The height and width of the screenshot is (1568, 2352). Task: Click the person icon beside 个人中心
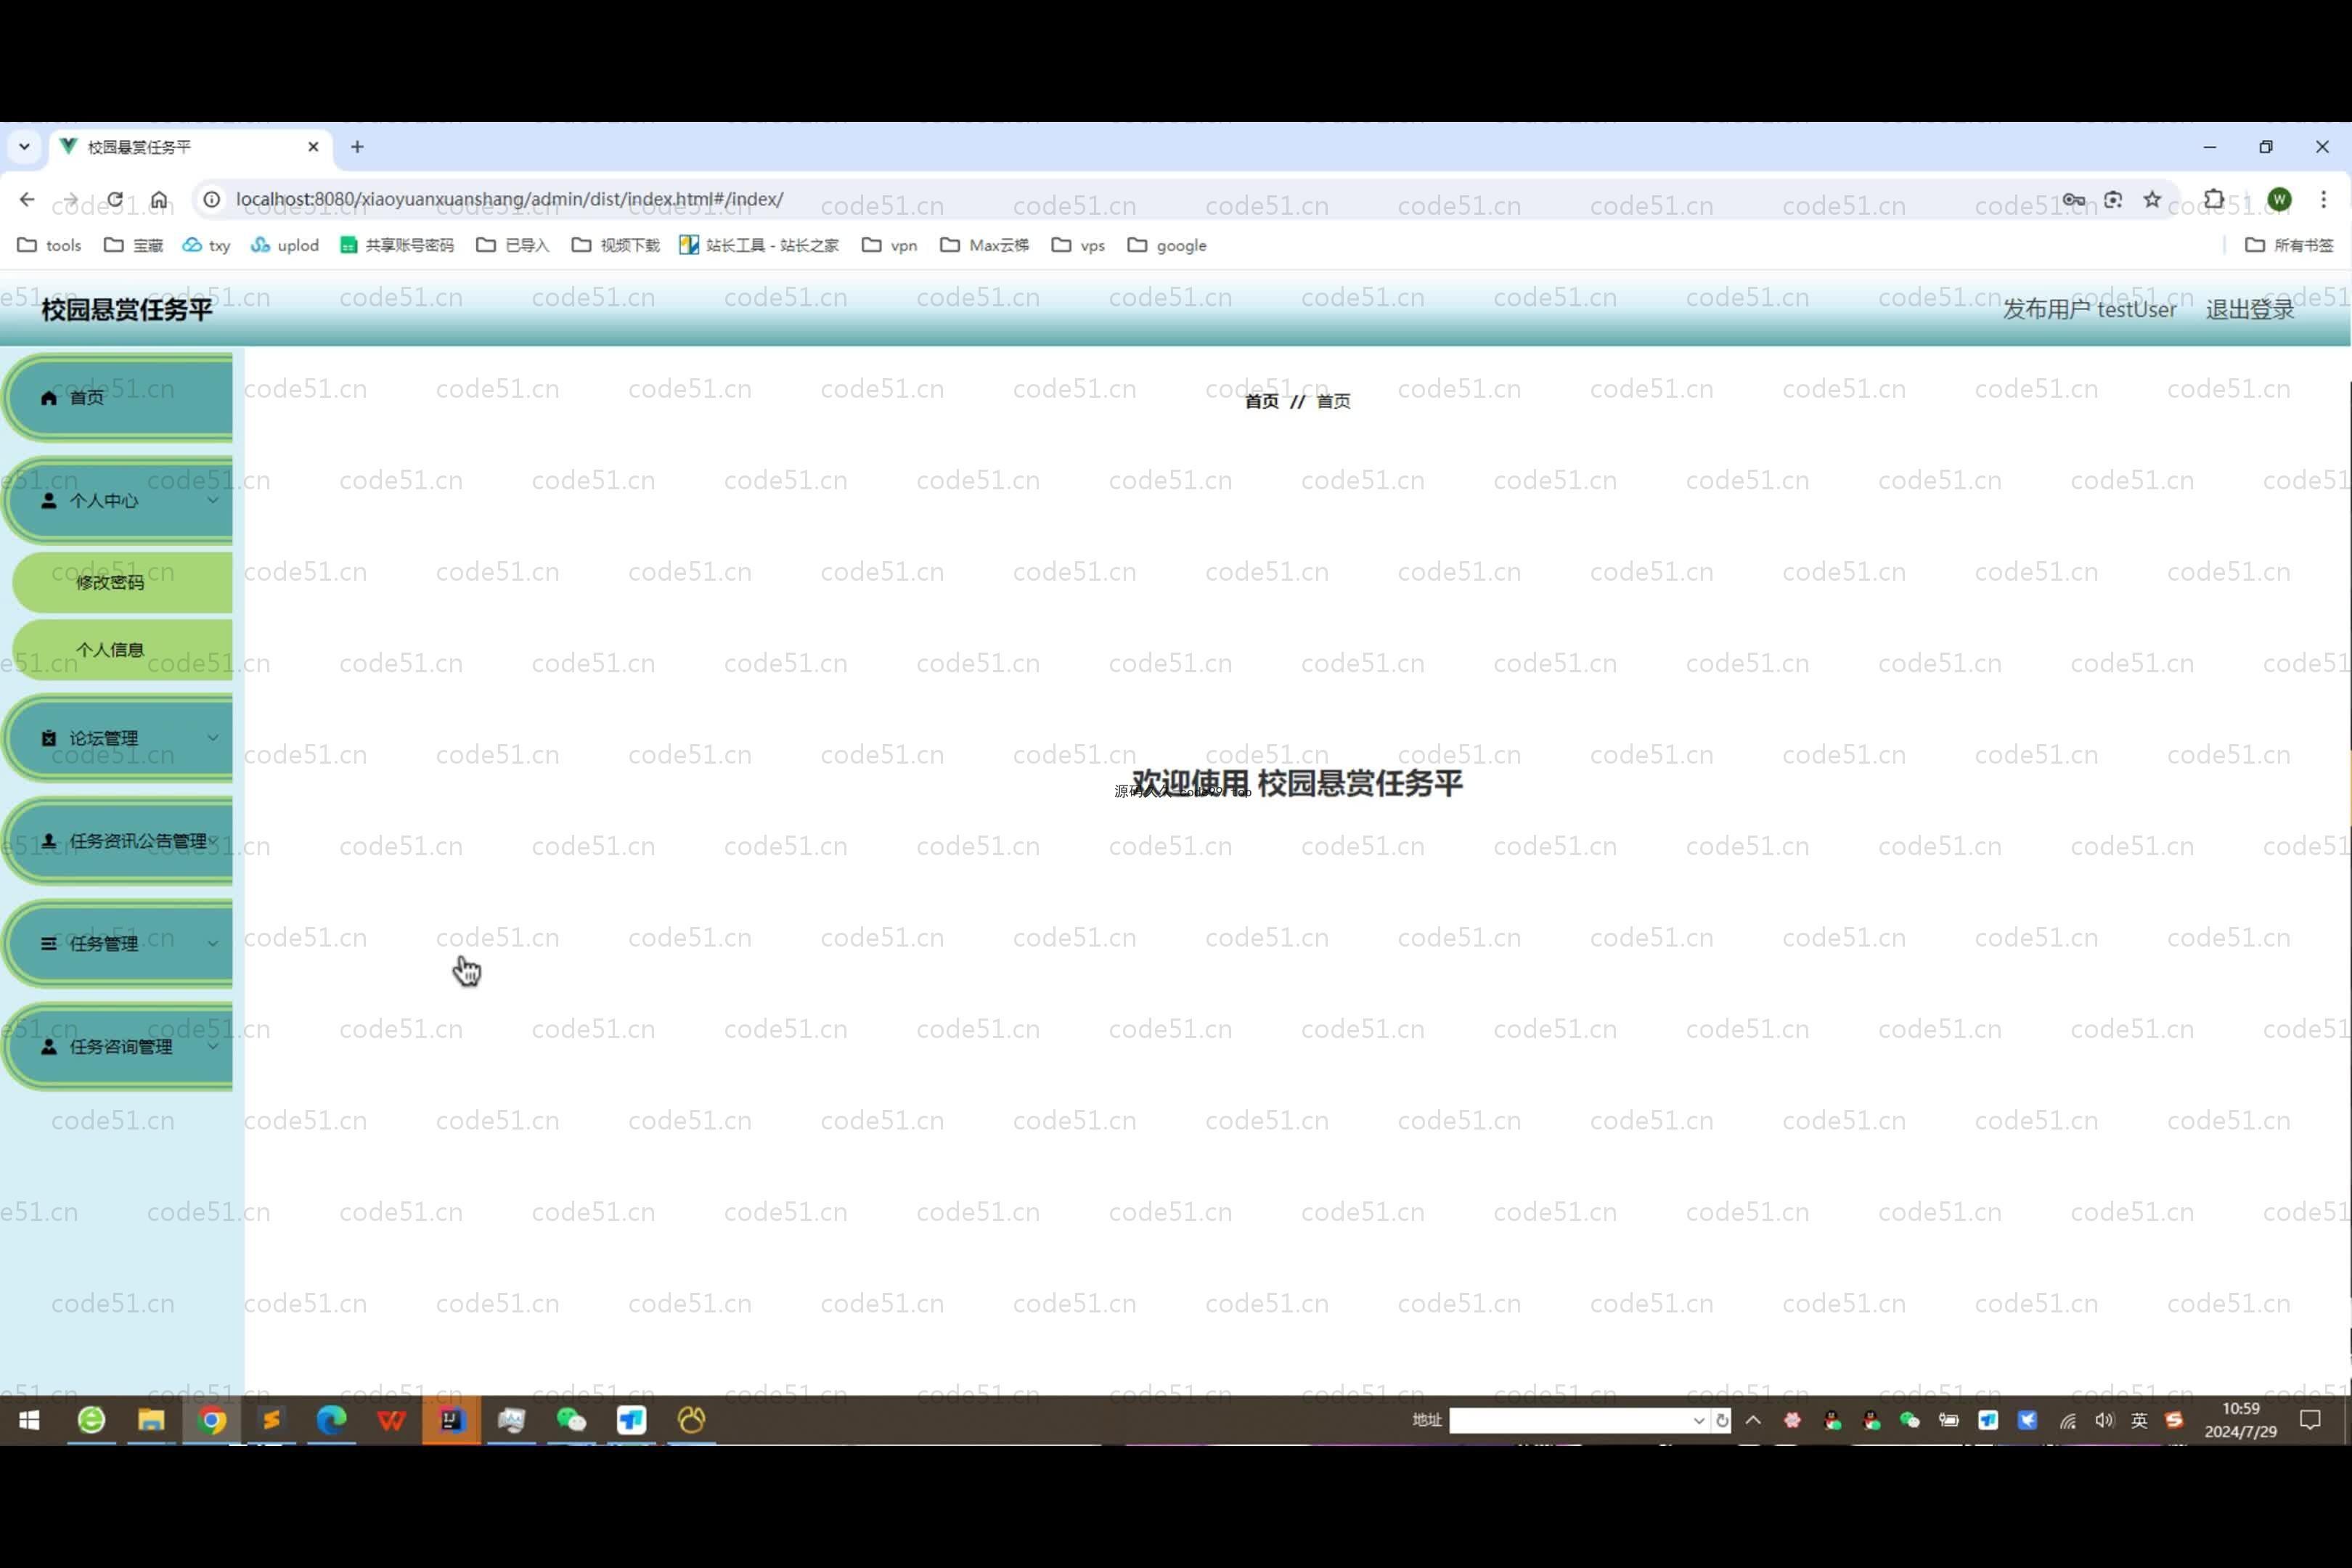pos(48,500)
